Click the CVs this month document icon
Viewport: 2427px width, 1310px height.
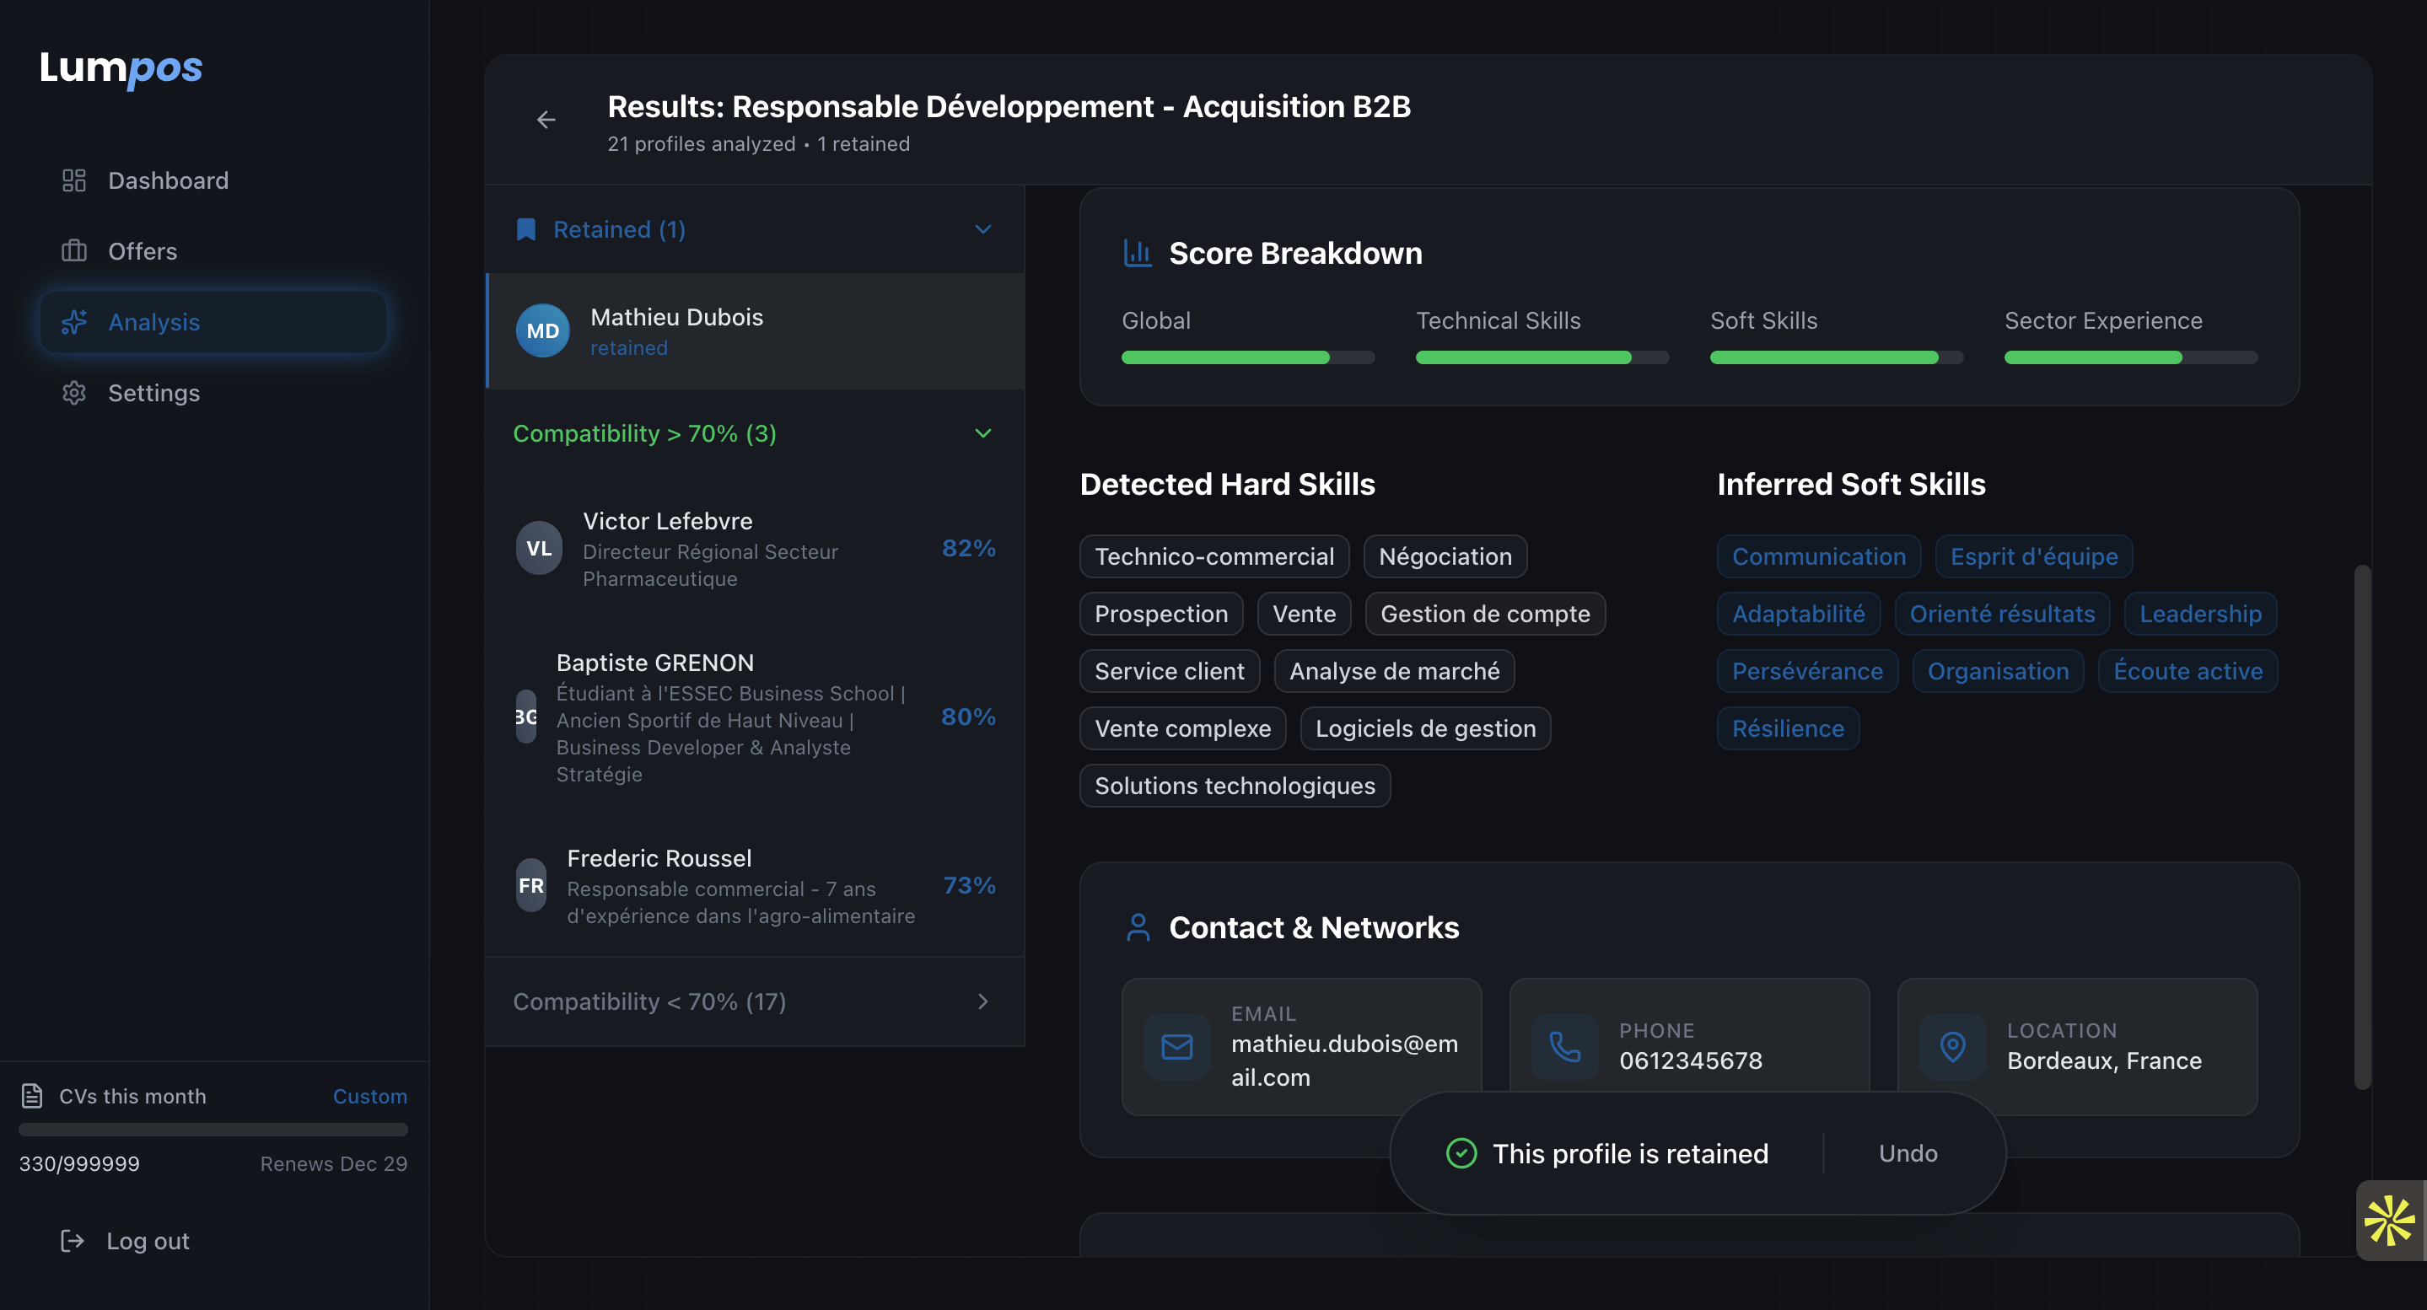coord(32,1095)
